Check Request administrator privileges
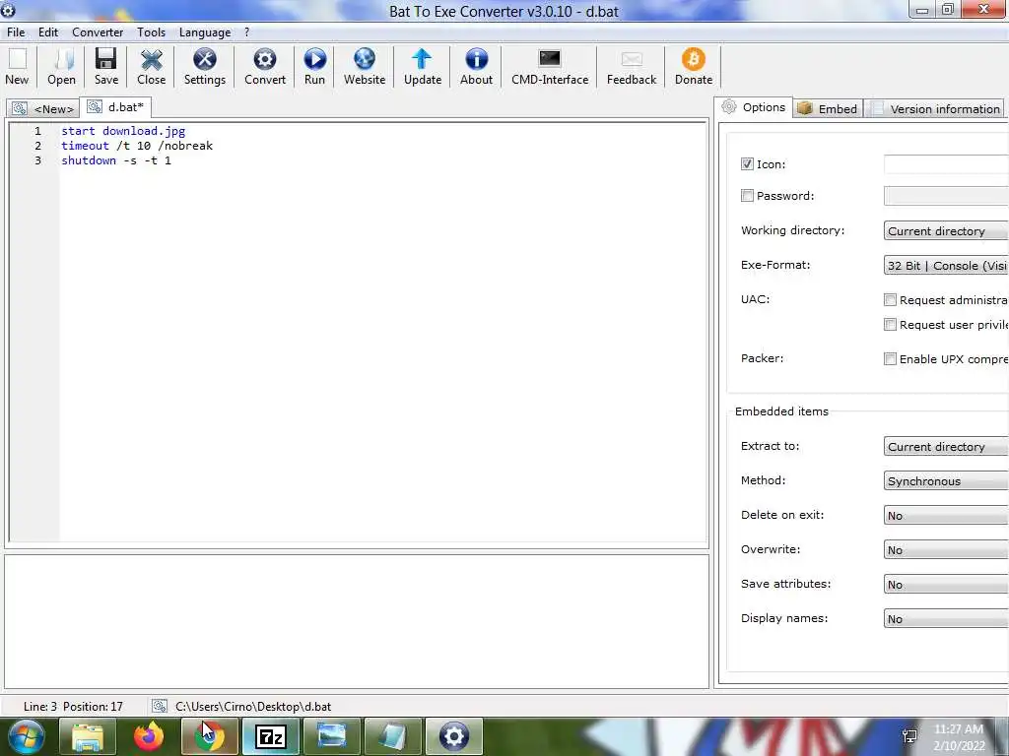This screenshot has height=756, width=1009. pyautogui.click(x=890, y=299)
